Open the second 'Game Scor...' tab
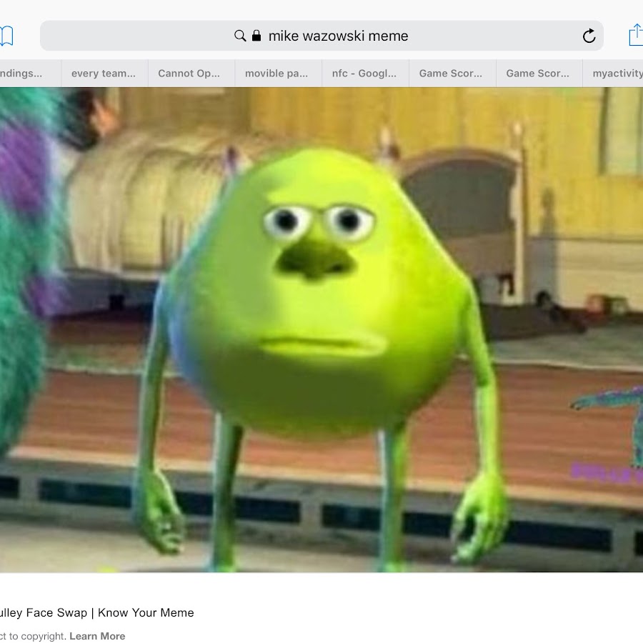 (x=539, y=74)
